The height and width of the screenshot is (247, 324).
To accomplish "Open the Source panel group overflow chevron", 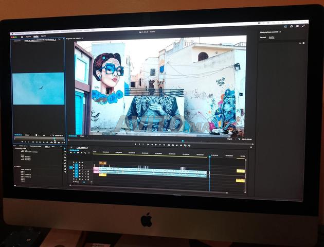I will tap(63, 39).
